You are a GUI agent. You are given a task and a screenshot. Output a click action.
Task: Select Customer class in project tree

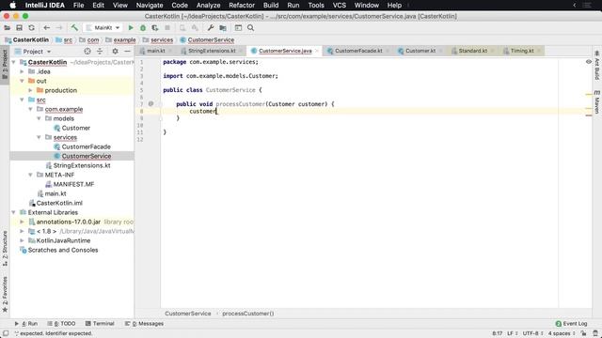point(75,128)
